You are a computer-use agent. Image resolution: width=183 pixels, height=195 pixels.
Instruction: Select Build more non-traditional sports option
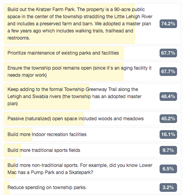(x=92, y=169)
